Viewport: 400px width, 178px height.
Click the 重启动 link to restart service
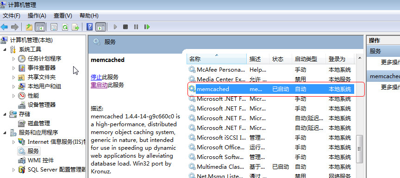pyautogui.click(x=99, y=85)
